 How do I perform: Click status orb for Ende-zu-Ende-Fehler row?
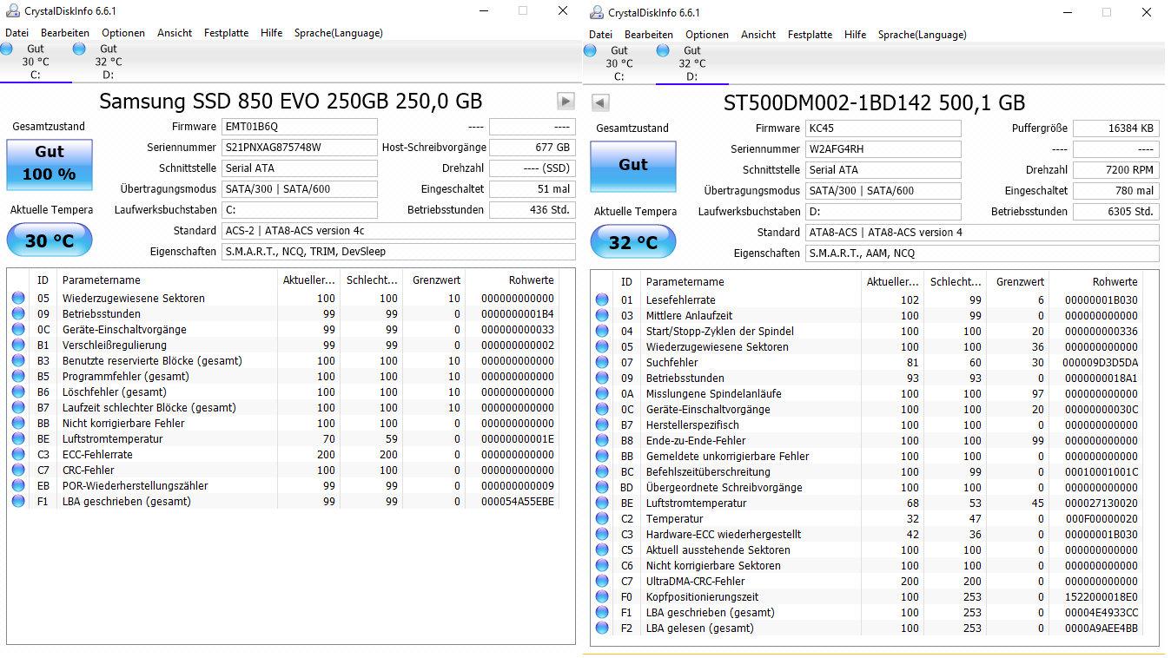coord(602,440)
